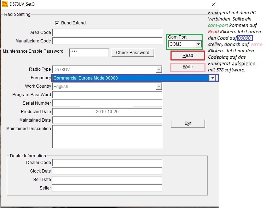Click the Exit button
Image resolution: width=266 pixels, height=210 pixels.
[188, 123]
